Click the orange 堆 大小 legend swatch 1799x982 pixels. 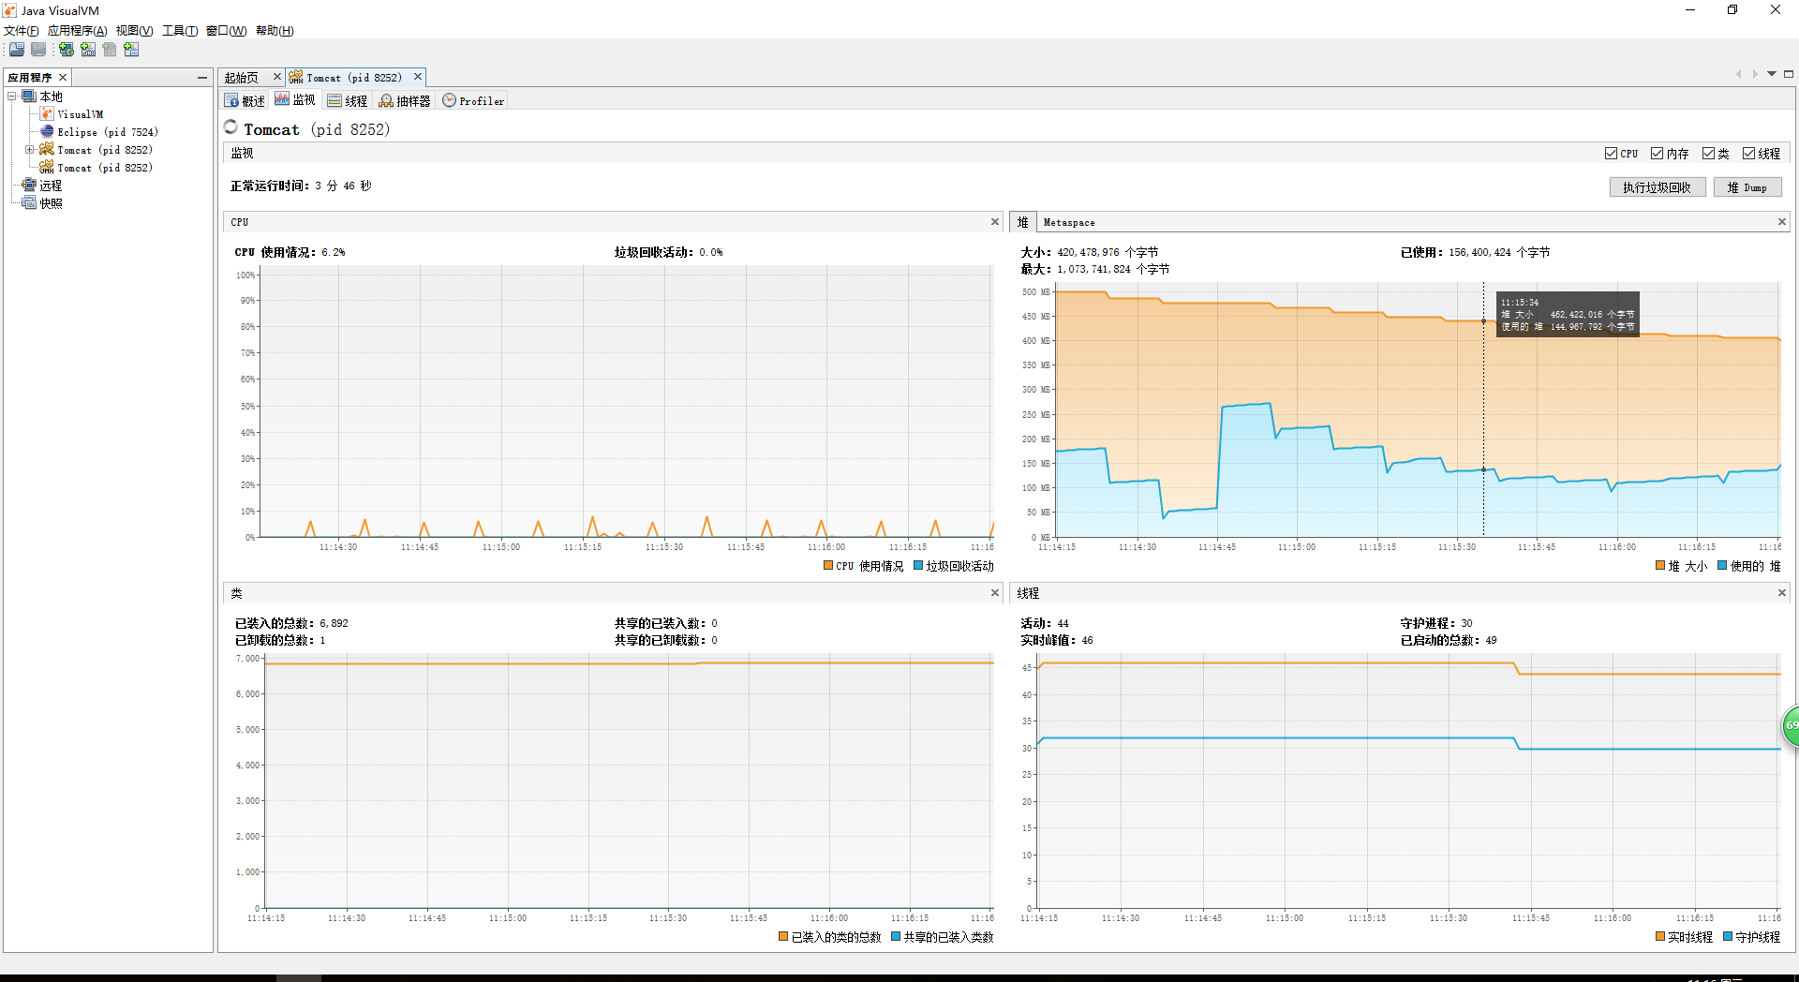click(1660, 565)
